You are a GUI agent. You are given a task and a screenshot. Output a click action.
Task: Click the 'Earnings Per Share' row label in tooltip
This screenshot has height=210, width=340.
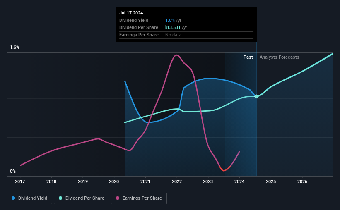[x=139, y=35]
